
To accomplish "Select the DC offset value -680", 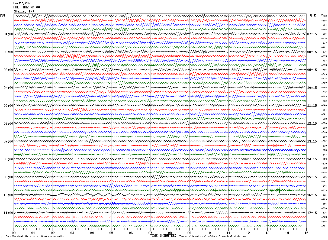I will click(x=324, y=34).
